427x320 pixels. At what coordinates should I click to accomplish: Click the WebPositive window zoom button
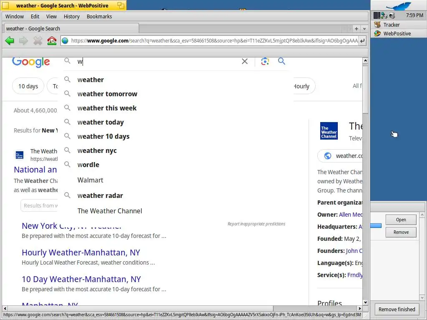[x=121, y=5]
